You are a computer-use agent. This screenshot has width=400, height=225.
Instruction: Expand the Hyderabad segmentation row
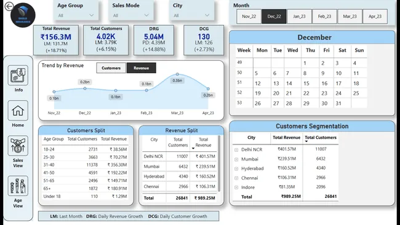236,168
